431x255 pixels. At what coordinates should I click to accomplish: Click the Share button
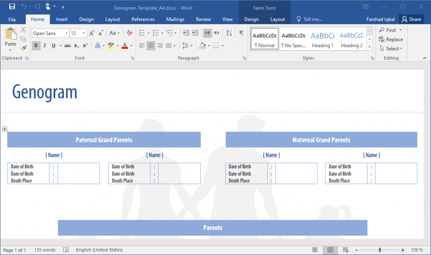[411, 19]
